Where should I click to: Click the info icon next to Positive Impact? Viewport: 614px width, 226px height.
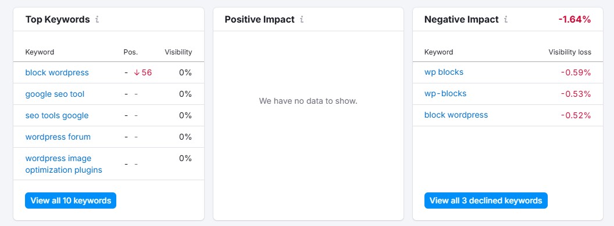point(302,20)
